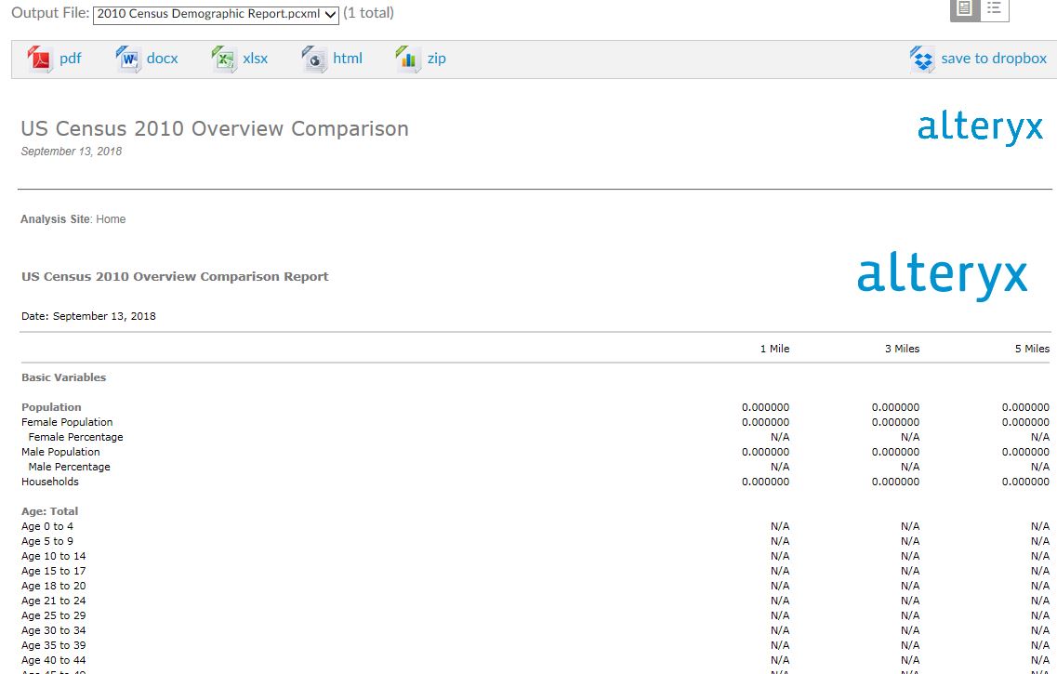This screenshot has height=674, width=1057.
Task: Click the Alteryx logo inside the report body
Action: (942, 273)
